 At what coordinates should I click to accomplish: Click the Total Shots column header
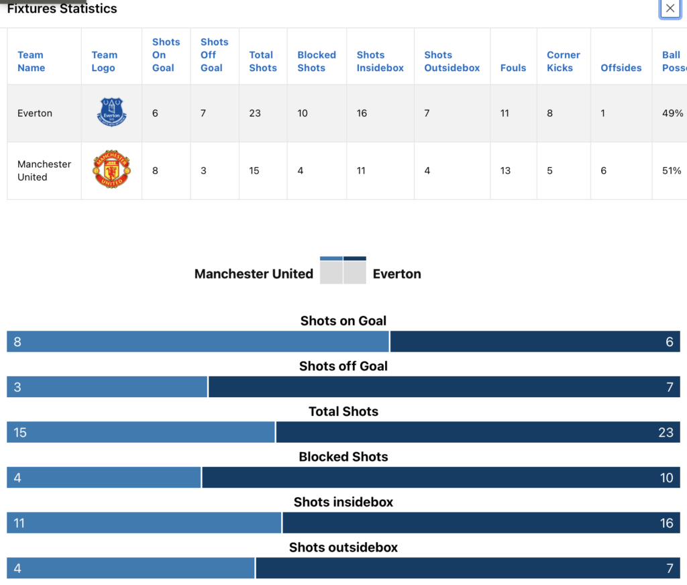262,61
